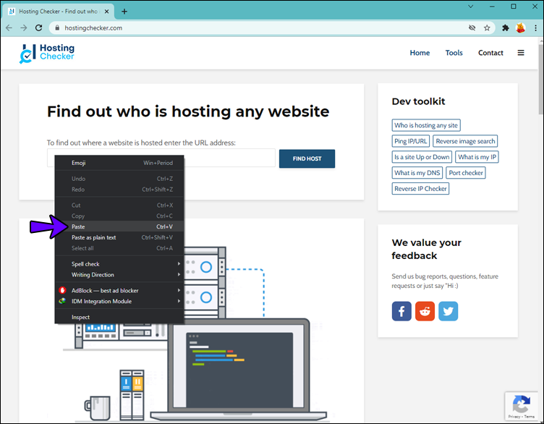Share feedback via Reddit icon

pyautogui.click(x=425, y=311)
